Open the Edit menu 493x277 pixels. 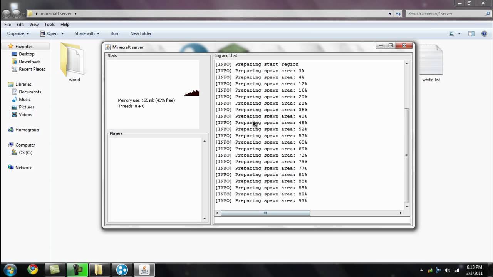(x=20, y=24)
